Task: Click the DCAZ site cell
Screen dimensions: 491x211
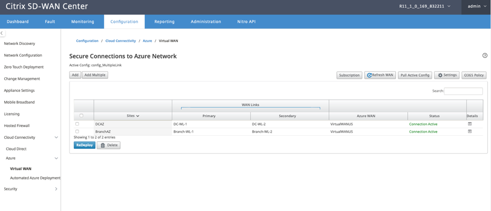Action: [x=133, y=124]
